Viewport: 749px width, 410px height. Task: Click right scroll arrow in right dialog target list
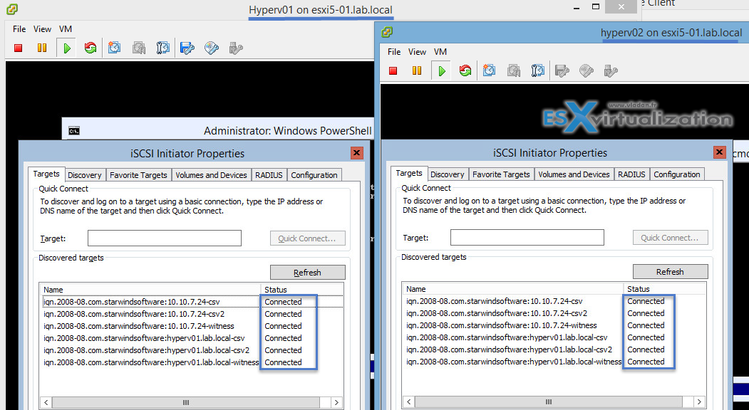pyautogui.click(x=700, y=401)
